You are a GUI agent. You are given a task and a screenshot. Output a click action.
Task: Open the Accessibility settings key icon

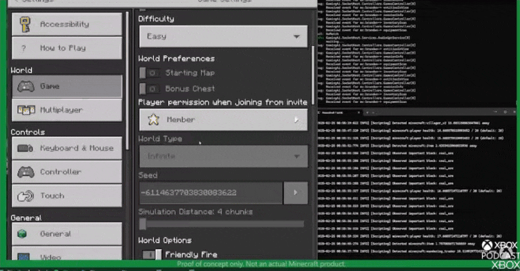click(24, 24)
